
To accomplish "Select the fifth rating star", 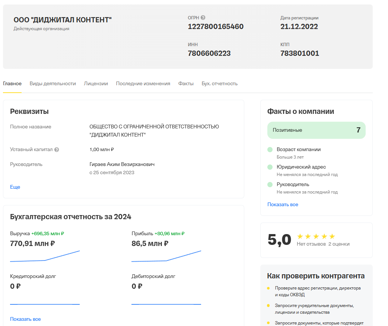I will 333,236.
